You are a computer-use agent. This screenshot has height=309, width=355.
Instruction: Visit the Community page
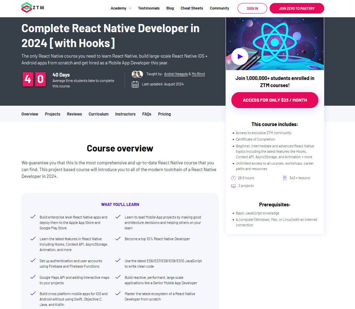(x=220, y=8)
